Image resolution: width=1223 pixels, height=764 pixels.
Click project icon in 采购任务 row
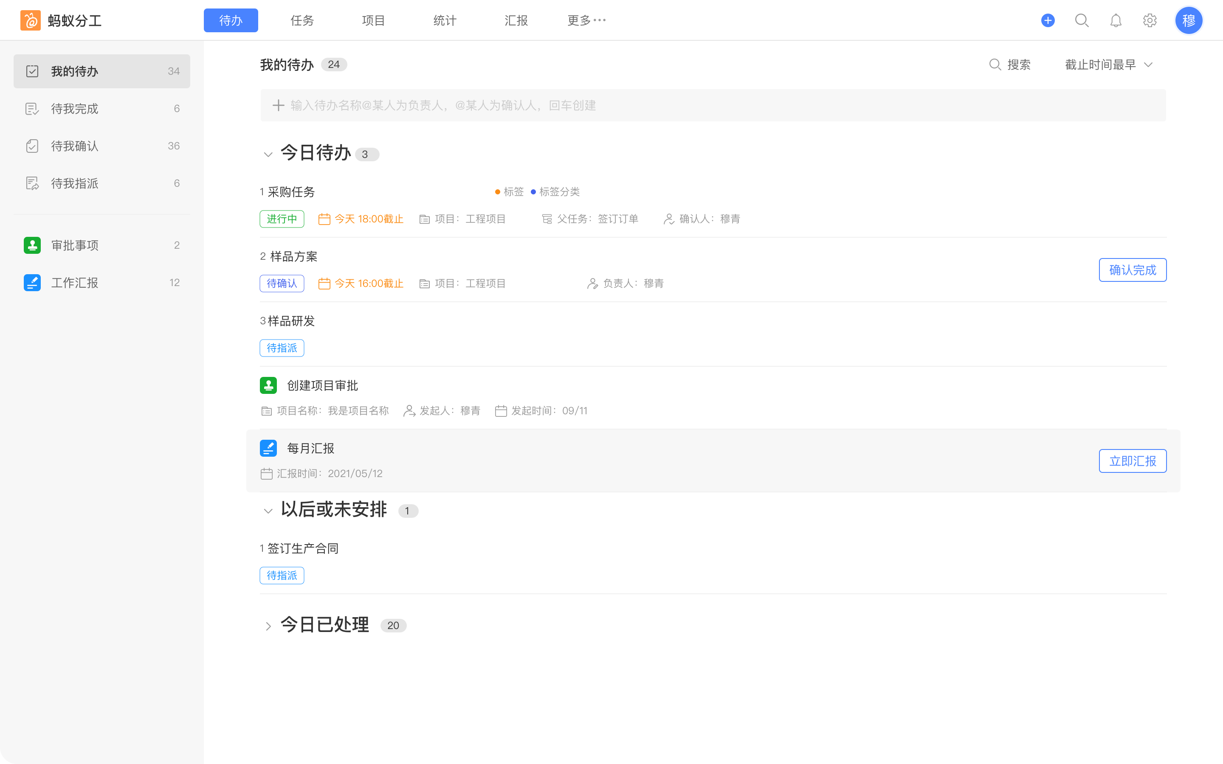tap(425, 219)
